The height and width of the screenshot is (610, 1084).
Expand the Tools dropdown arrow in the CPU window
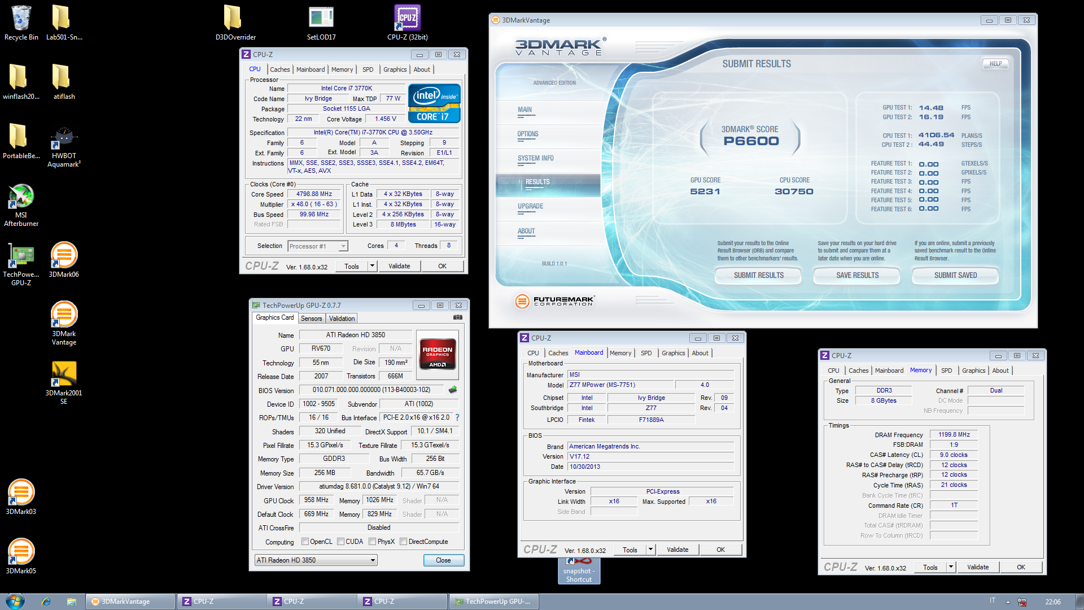click(372, 266)
